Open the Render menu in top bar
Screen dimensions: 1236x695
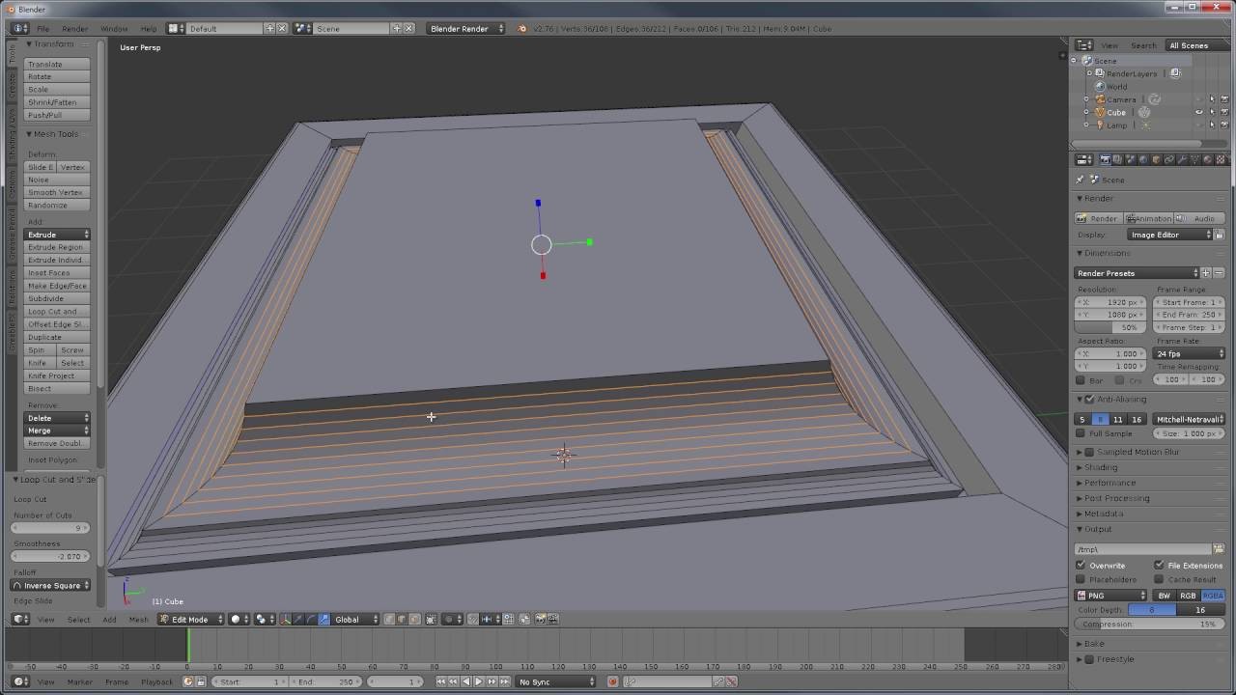(x=74, y=28)
